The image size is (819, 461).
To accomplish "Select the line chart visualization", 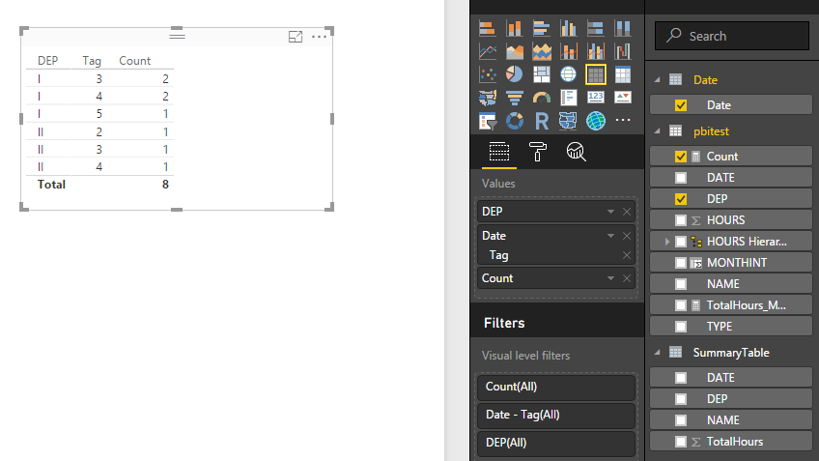I will (x=488, y=51).
